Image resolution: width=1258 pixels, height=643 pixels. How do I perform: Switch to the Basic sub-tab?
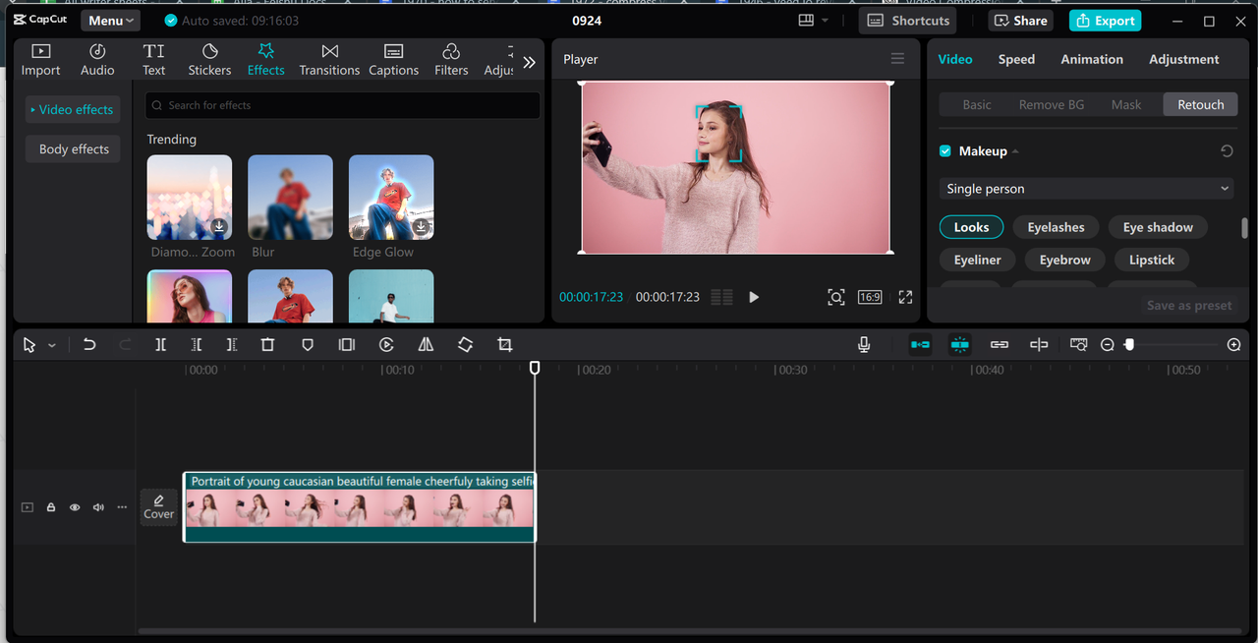click(977, 104)
